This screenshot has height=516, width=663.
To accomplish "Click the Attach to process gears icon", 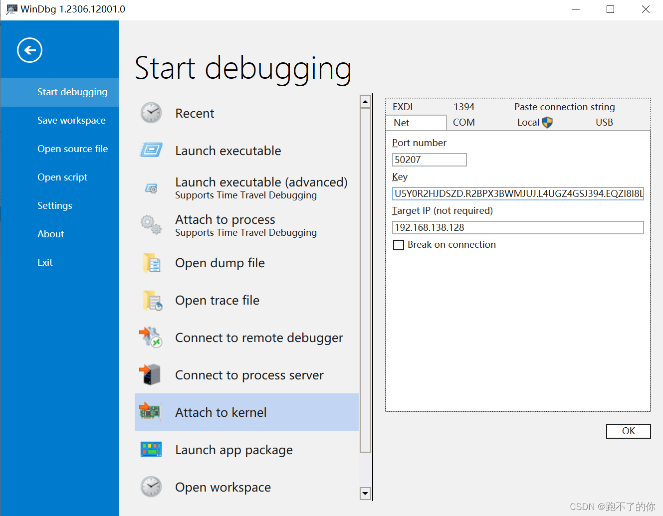I will (151, 225).
